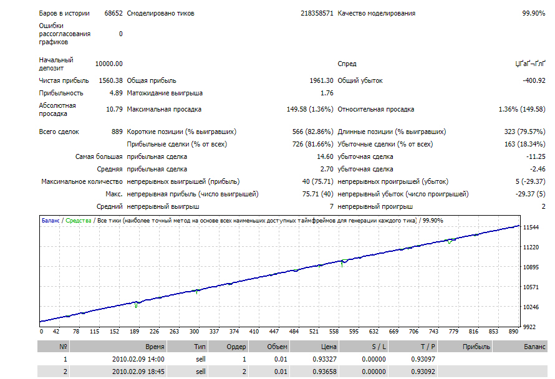555x379 pixels.
Task: Select the Ордер column header
Action: click(x=228, y=347)
